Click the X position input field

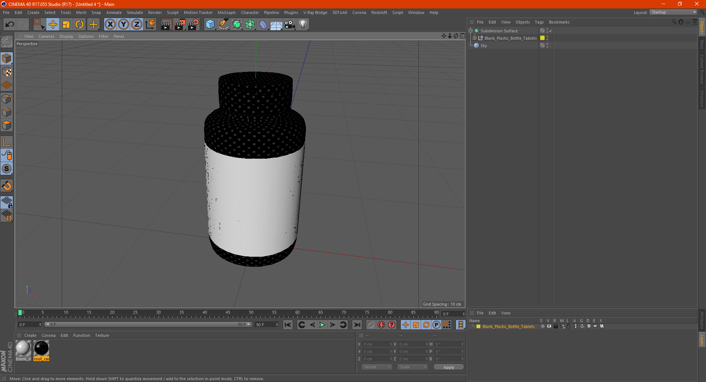click(377, 344)
